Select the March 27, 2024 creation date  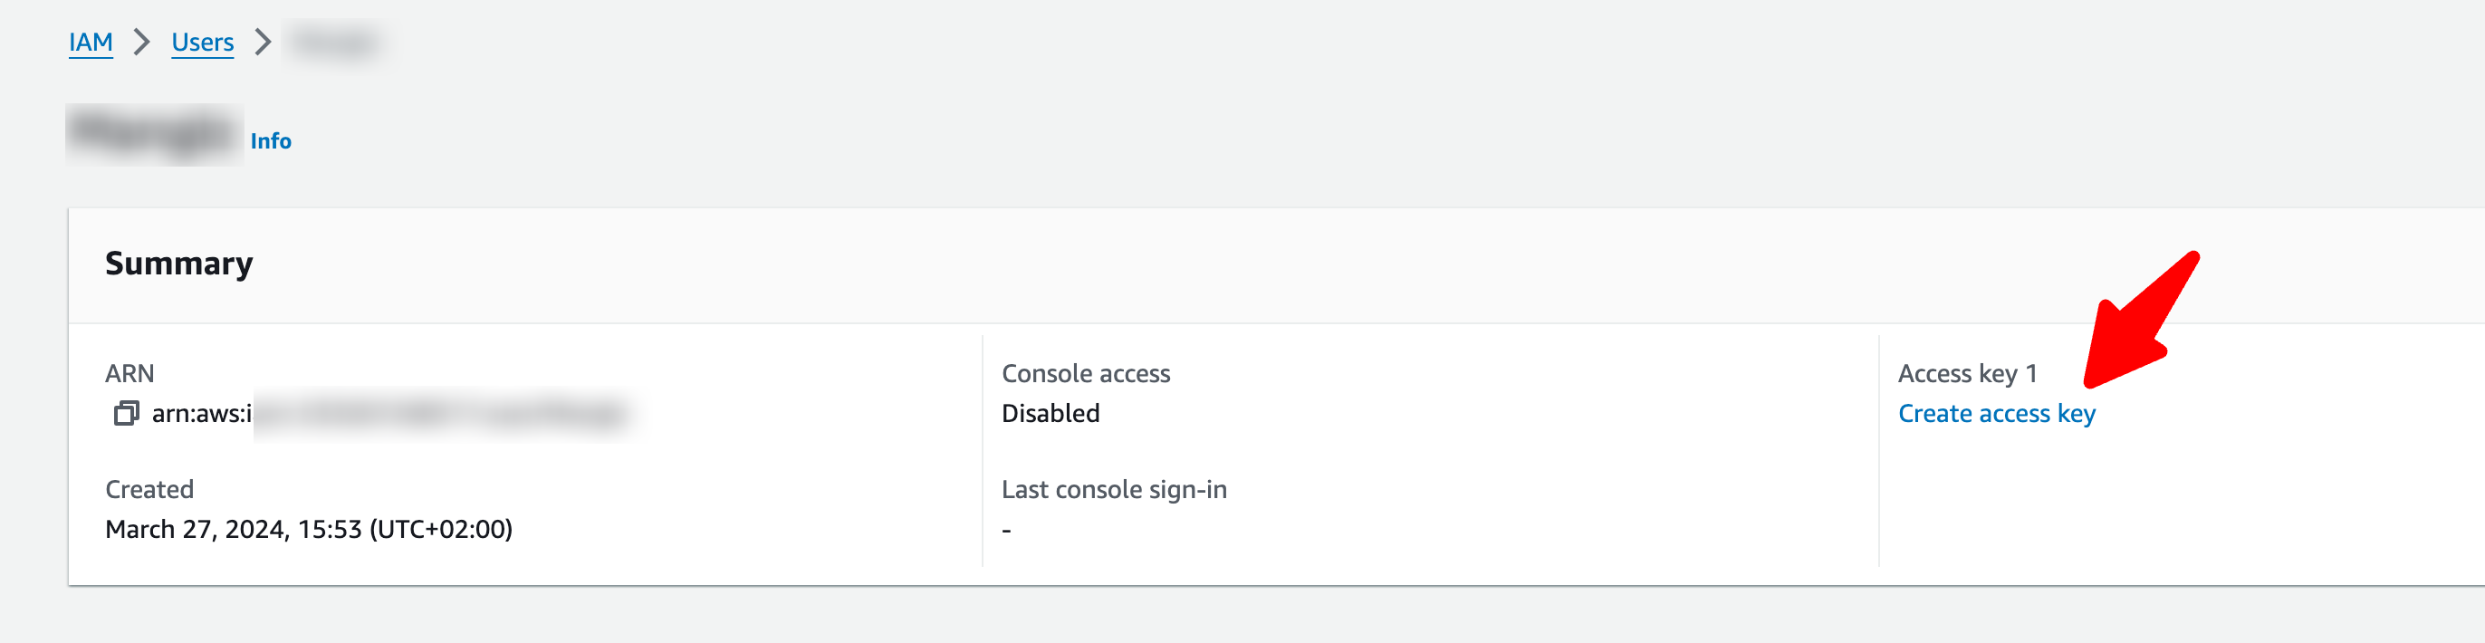point(309,529)
